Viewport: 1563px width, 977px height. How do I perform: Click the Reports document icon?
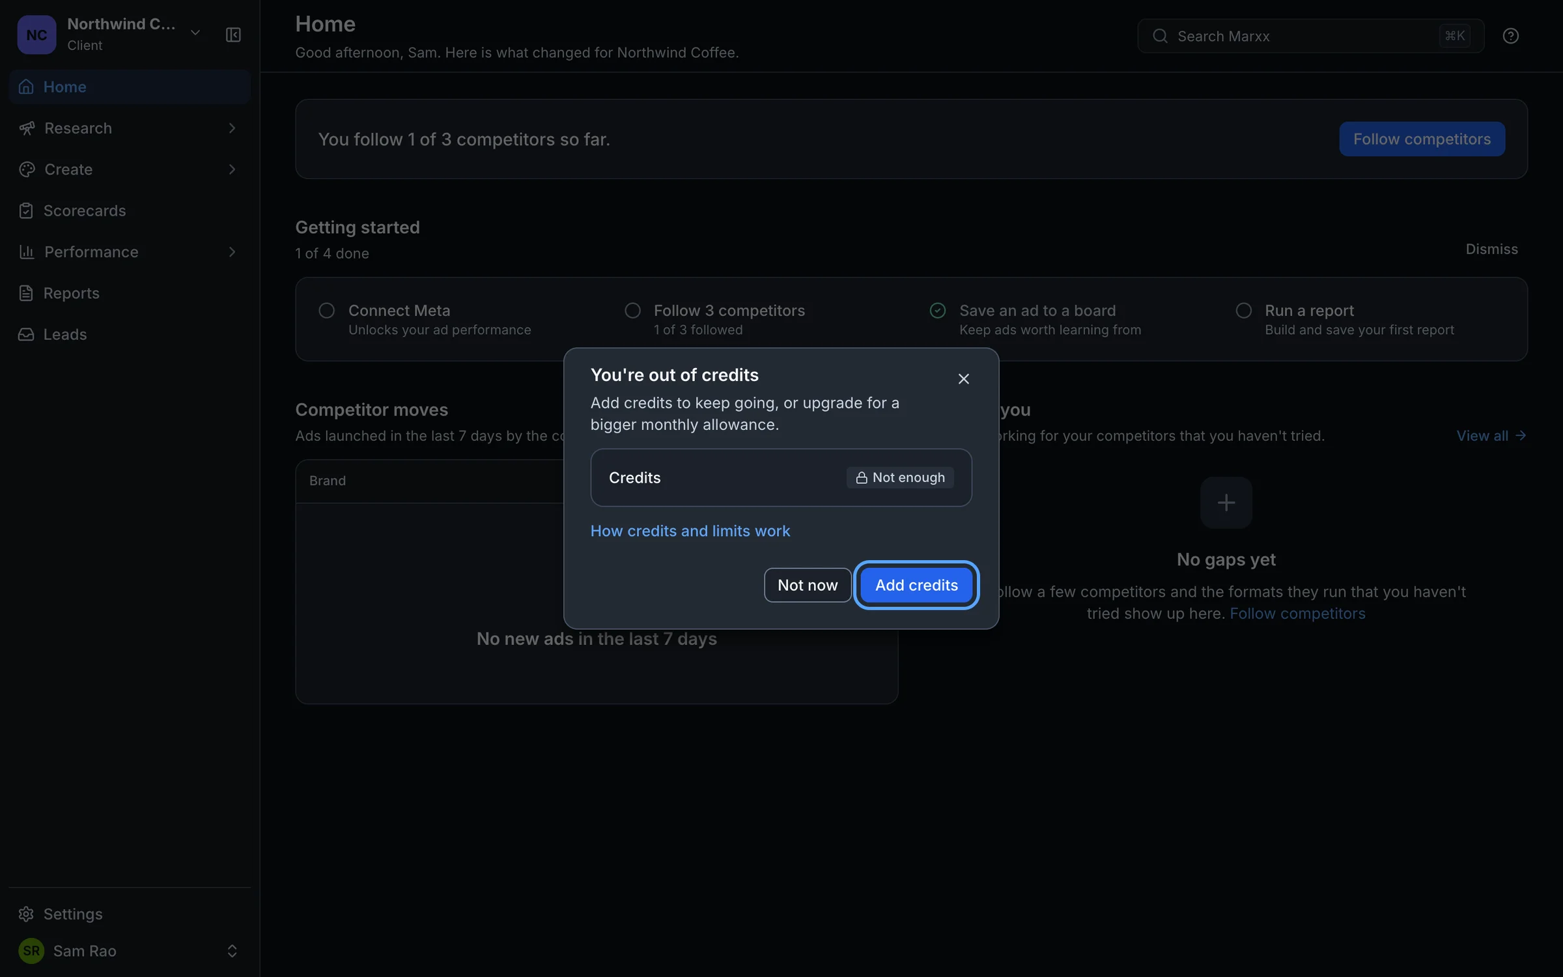click(x=26, y=293)
